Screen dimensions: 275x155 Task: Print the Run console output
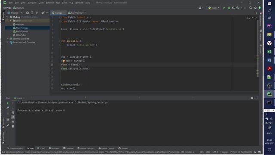[x=13, y=122]
